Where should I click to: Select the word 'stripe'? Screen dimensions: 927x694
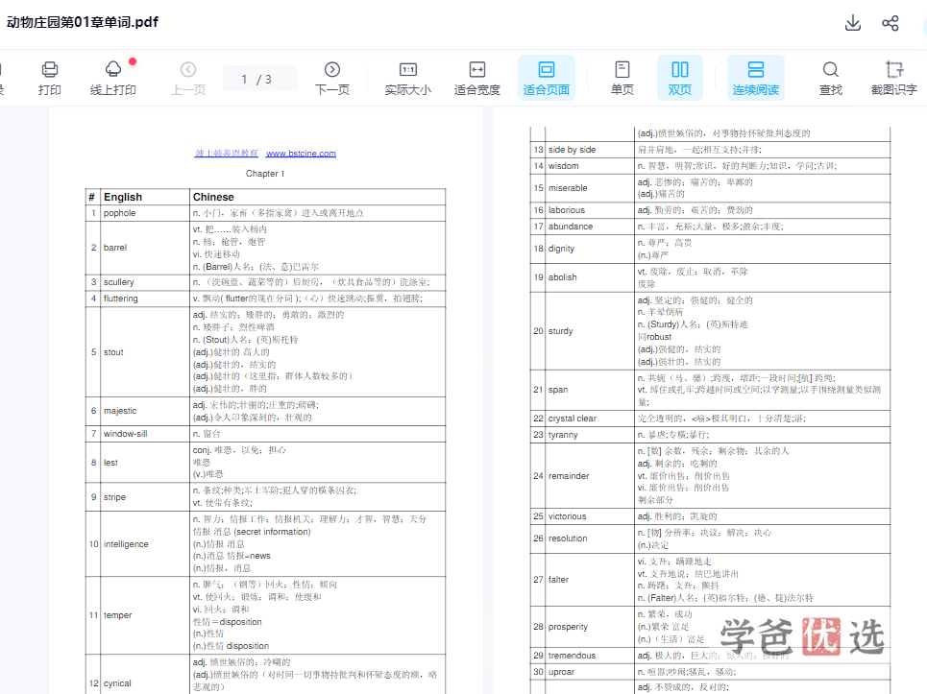point(114,496)
